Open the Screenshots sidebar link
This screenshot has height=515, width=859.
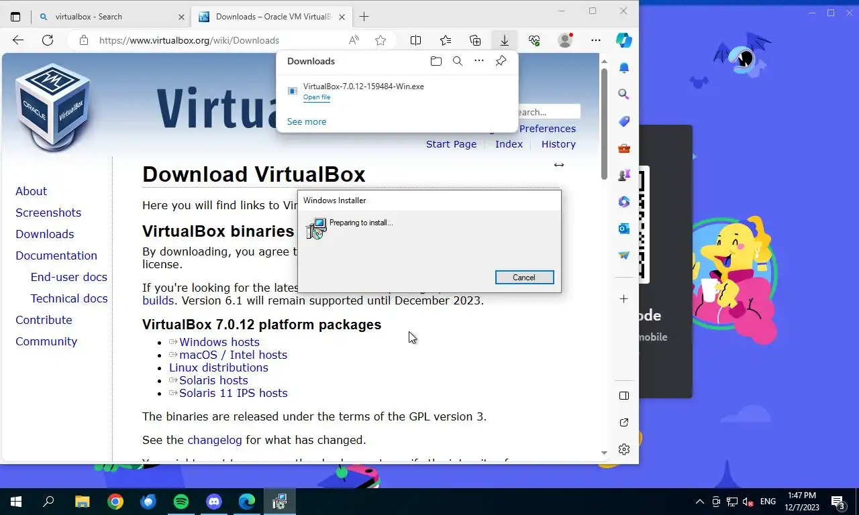click(x=48, y=213)
